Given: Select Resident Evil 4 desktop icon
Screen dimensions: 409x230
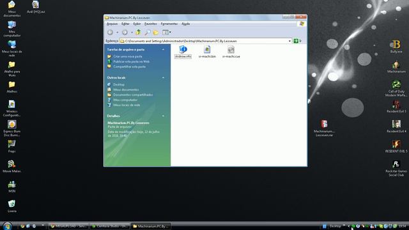Looking at the screenshot, I should pos(396,126).
